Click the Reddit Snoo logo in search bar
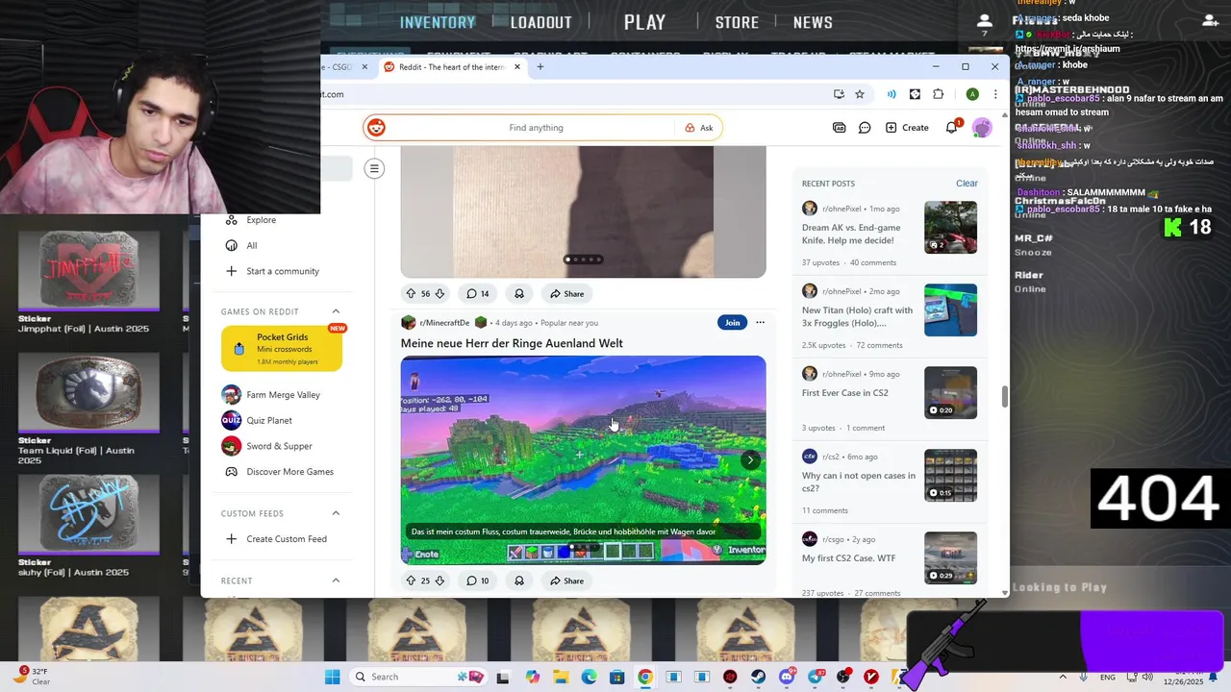 coord(376,128)
